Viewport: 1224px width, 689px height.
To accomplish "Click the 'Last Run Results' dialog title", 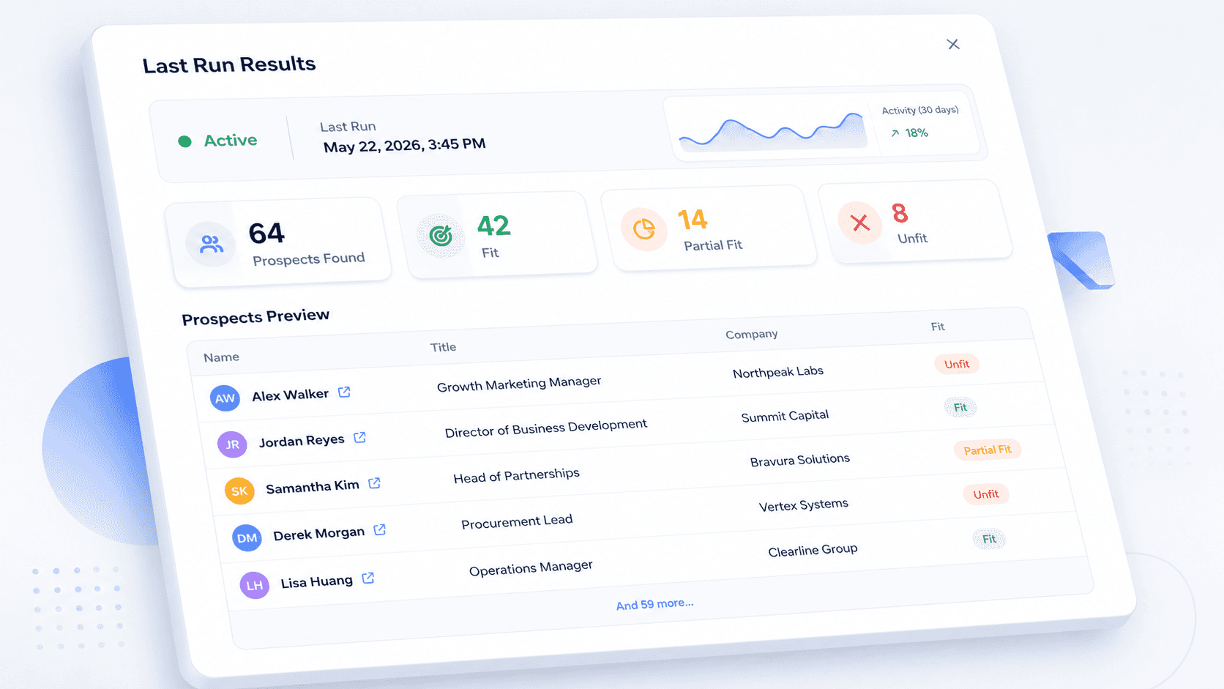I will pos(229,64).
